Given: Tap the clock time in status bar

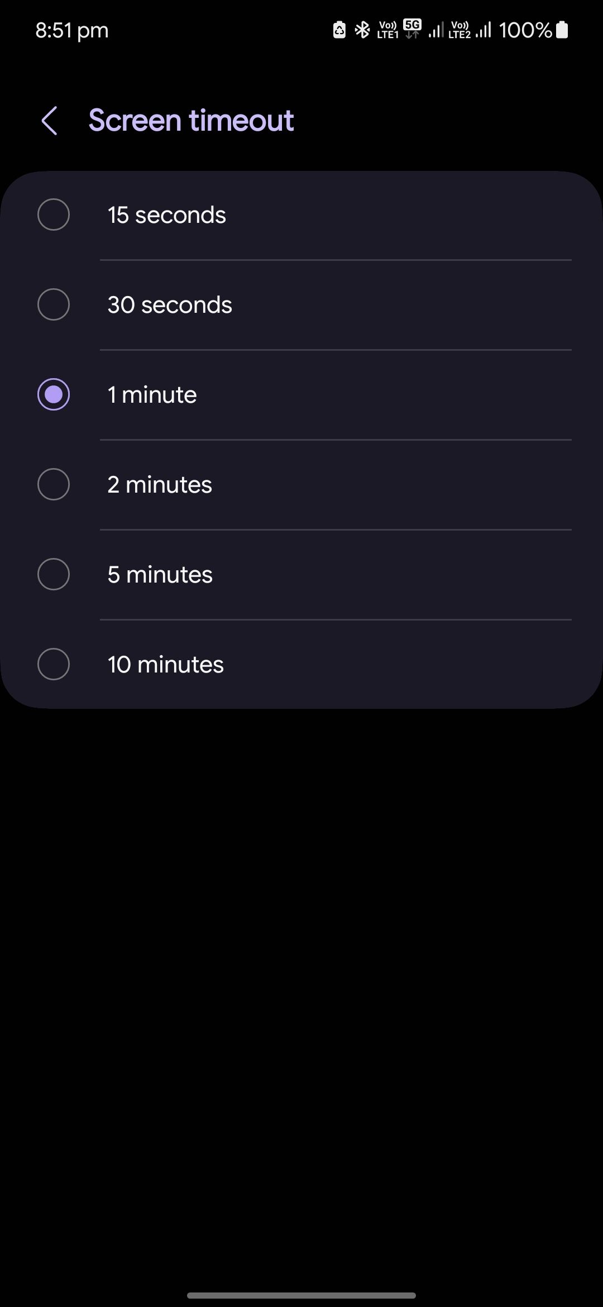Looking at the screenshot, I should (72, 30).
